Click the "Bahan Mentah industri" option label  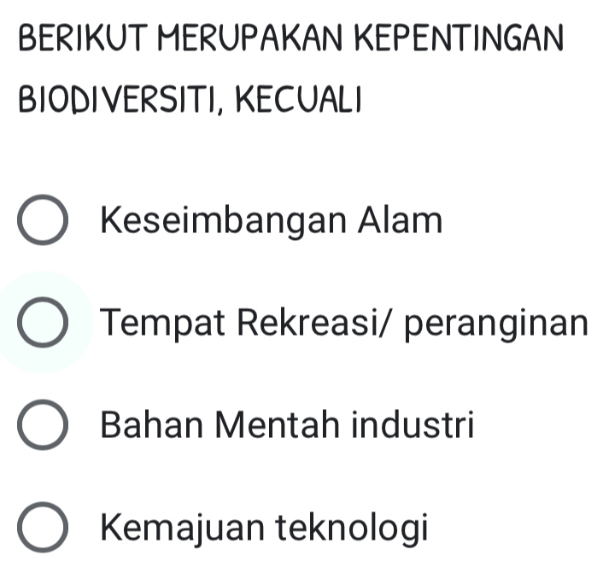[287, 425]
